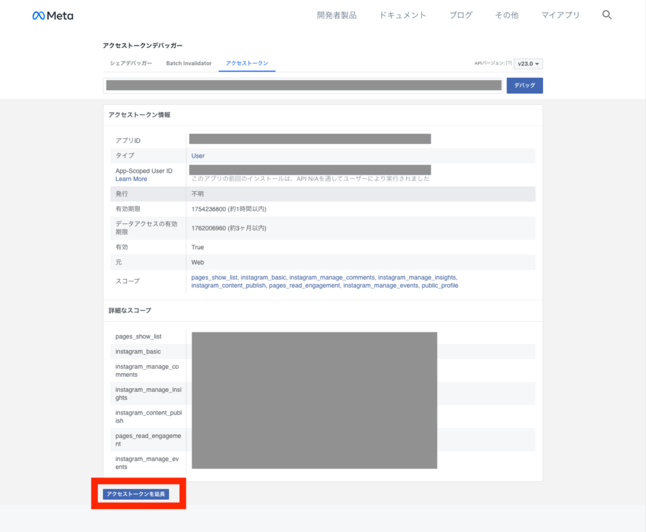
Task: Open ブログ menu item
Action: 461,15
